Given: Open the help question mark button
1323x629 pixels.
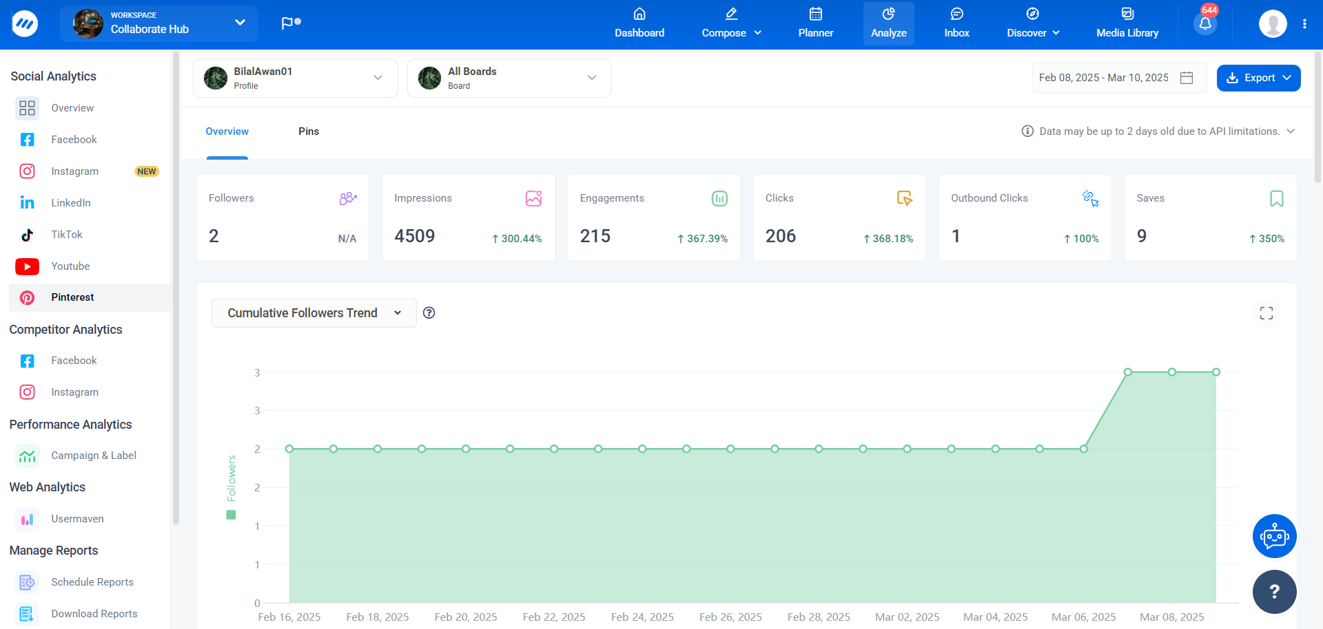Looking at the screenshot, I should 1274,592.
